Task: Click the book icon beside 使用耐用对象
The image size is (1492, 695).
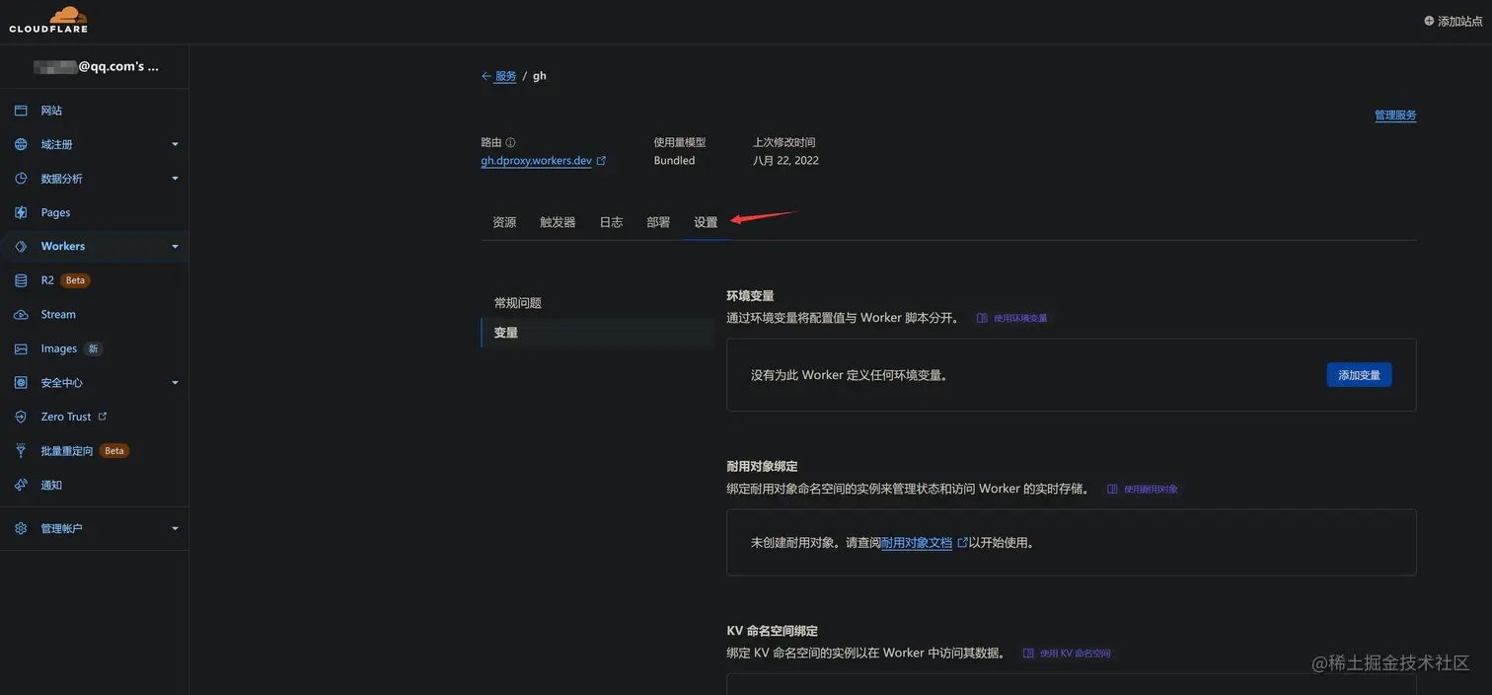Action: (1112, 489)
